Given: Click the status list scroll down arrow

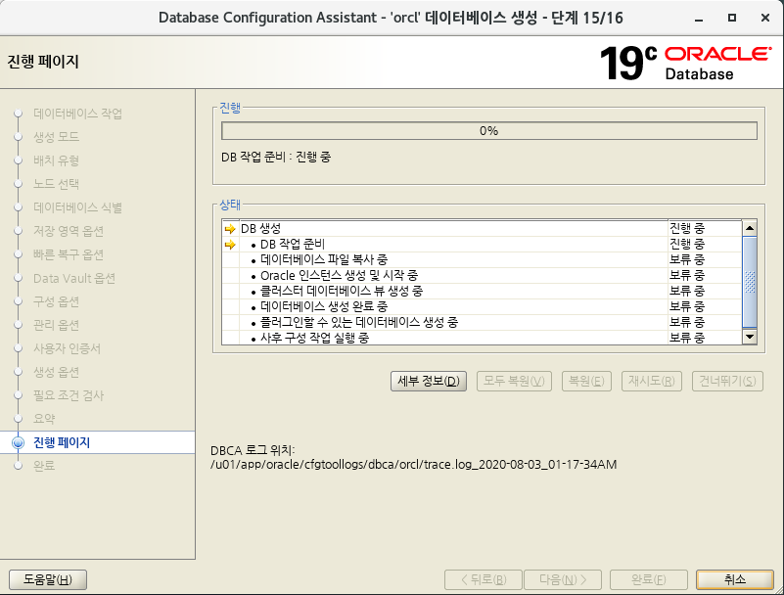Looking at the screenshot, I should pos(750,337).
